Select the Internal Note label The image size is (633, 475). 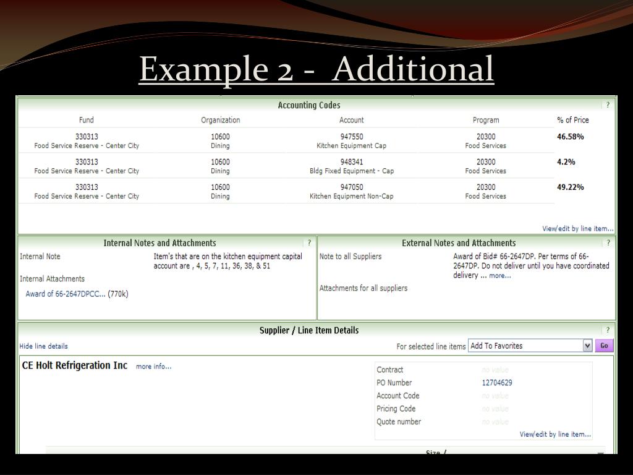(x=40, y=257)
